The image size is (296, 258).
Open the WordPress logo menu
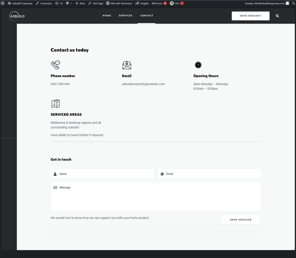point(3,3)
